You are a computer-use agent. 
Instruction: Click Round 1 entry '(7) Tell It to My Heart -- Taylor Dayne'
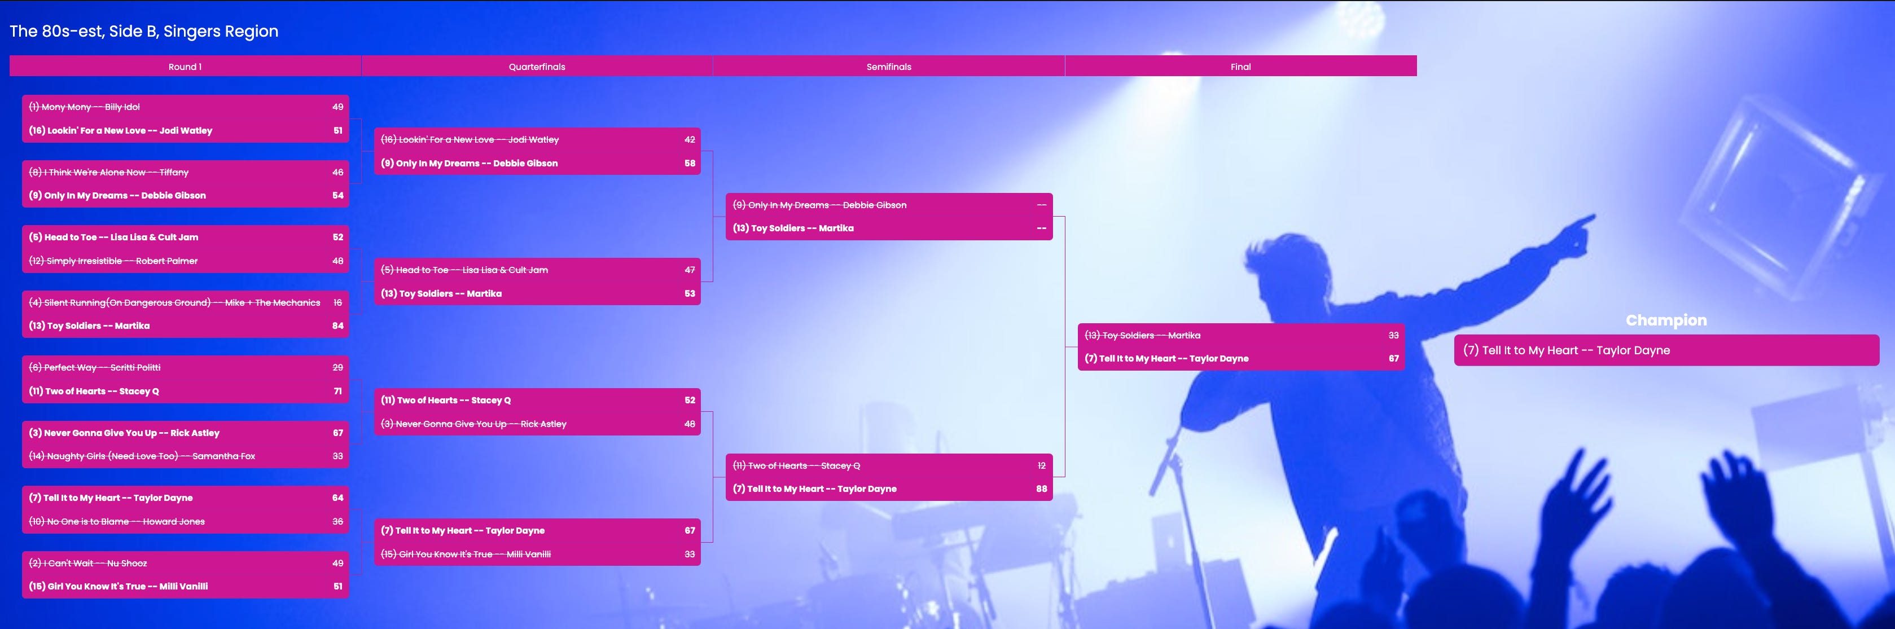click(185, 498)
